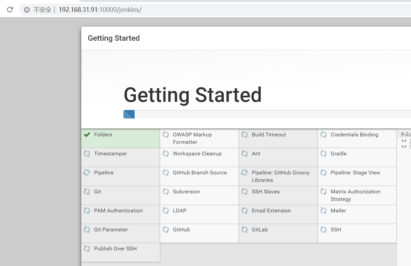Click the large Getting Started heading
The image size is (411, 266).
pyautogui.click(x=193, y=95)
